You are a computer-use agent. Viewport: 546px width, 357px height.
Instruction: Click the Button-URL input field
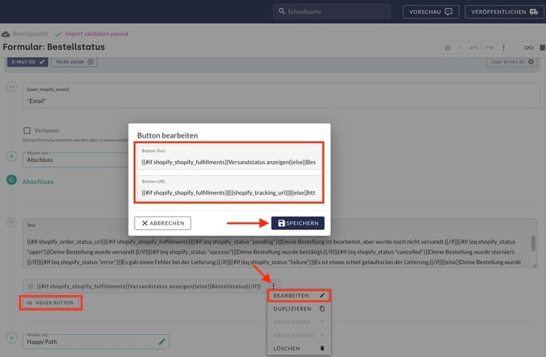coord(228,192)
